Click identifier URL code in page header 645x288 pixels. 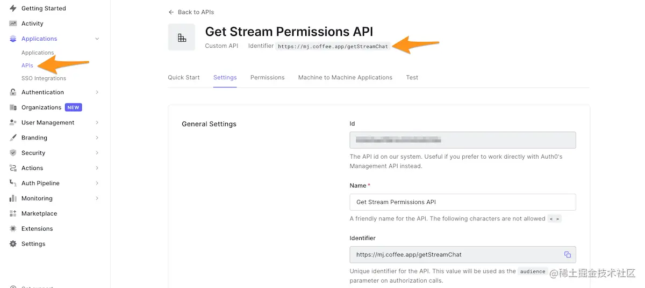(x=333, y=46)
